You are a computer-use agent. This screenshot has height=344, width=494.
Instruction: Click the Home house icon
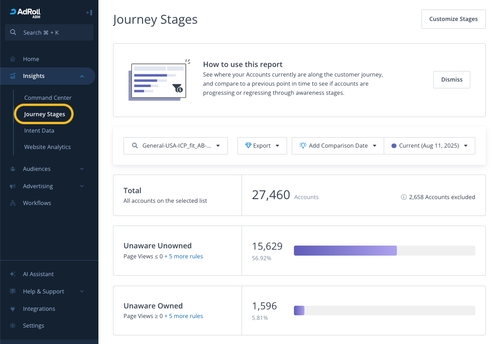click(13, 59)
